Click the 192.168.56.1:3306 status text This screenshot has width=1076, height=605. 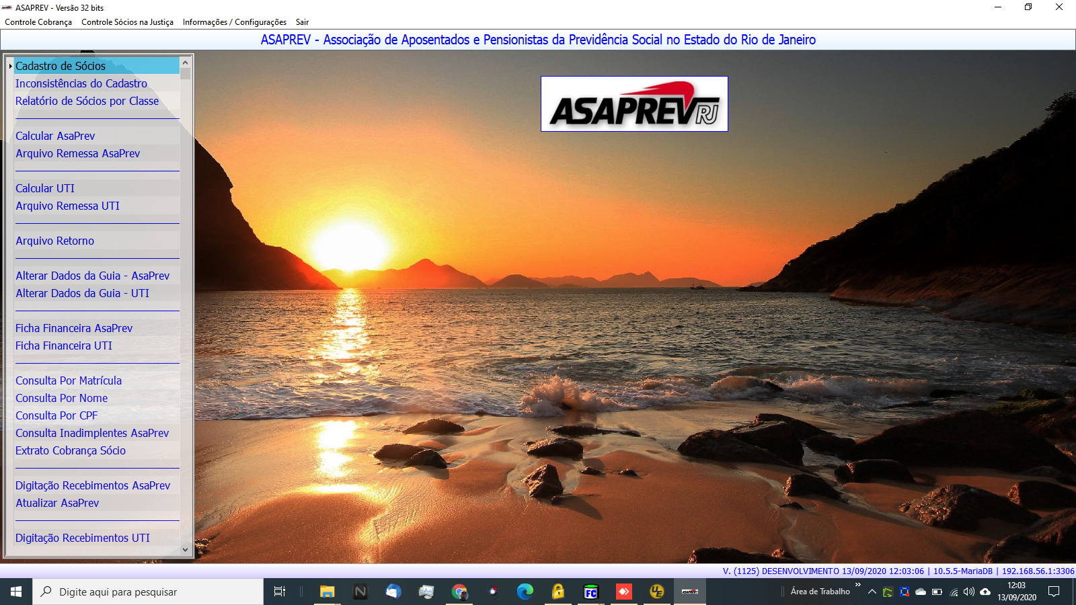point(1038,571)
